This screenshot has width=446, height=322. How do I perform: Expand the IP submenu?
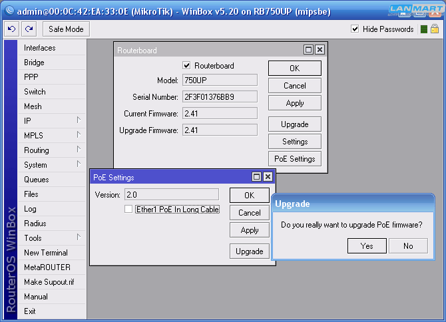pos(50,121)
